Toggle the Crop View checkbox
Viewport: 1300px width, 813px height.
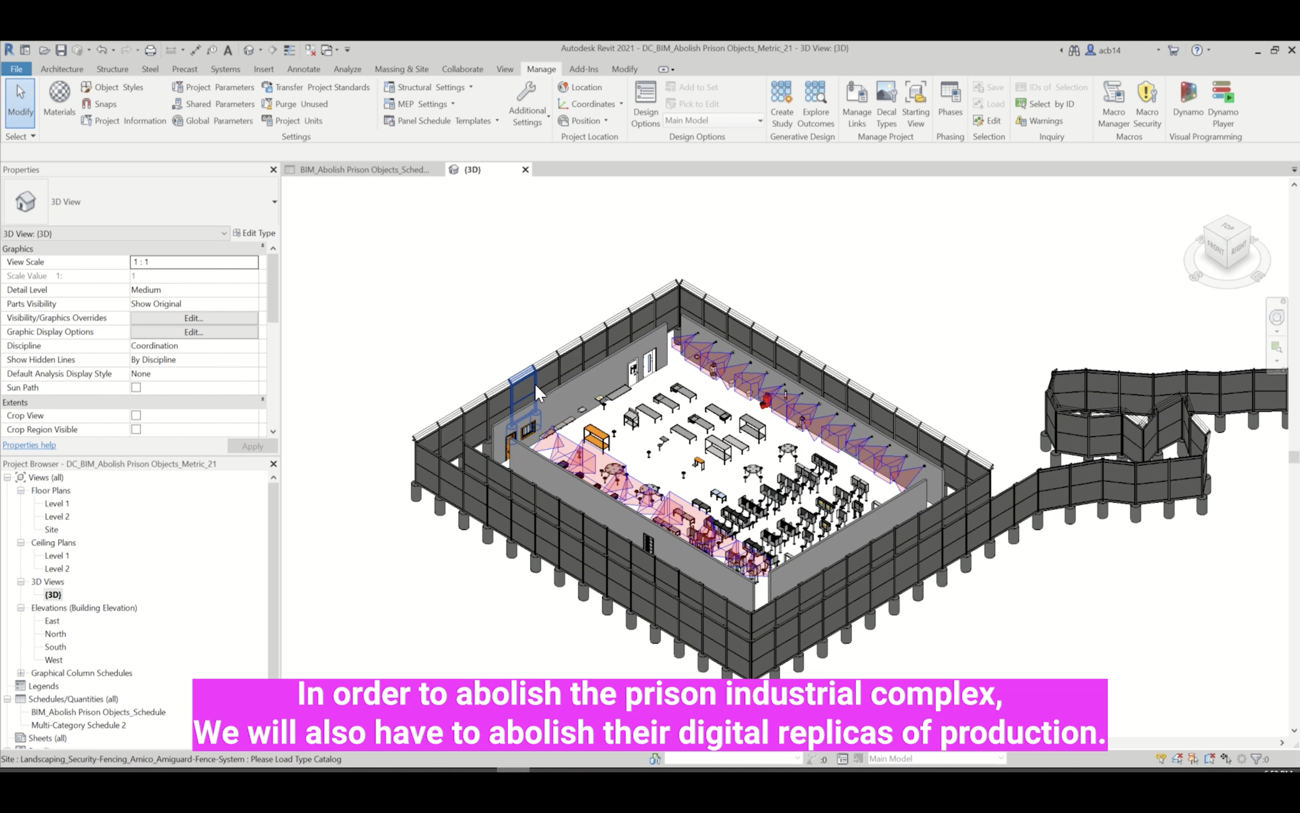pos(136,416)
